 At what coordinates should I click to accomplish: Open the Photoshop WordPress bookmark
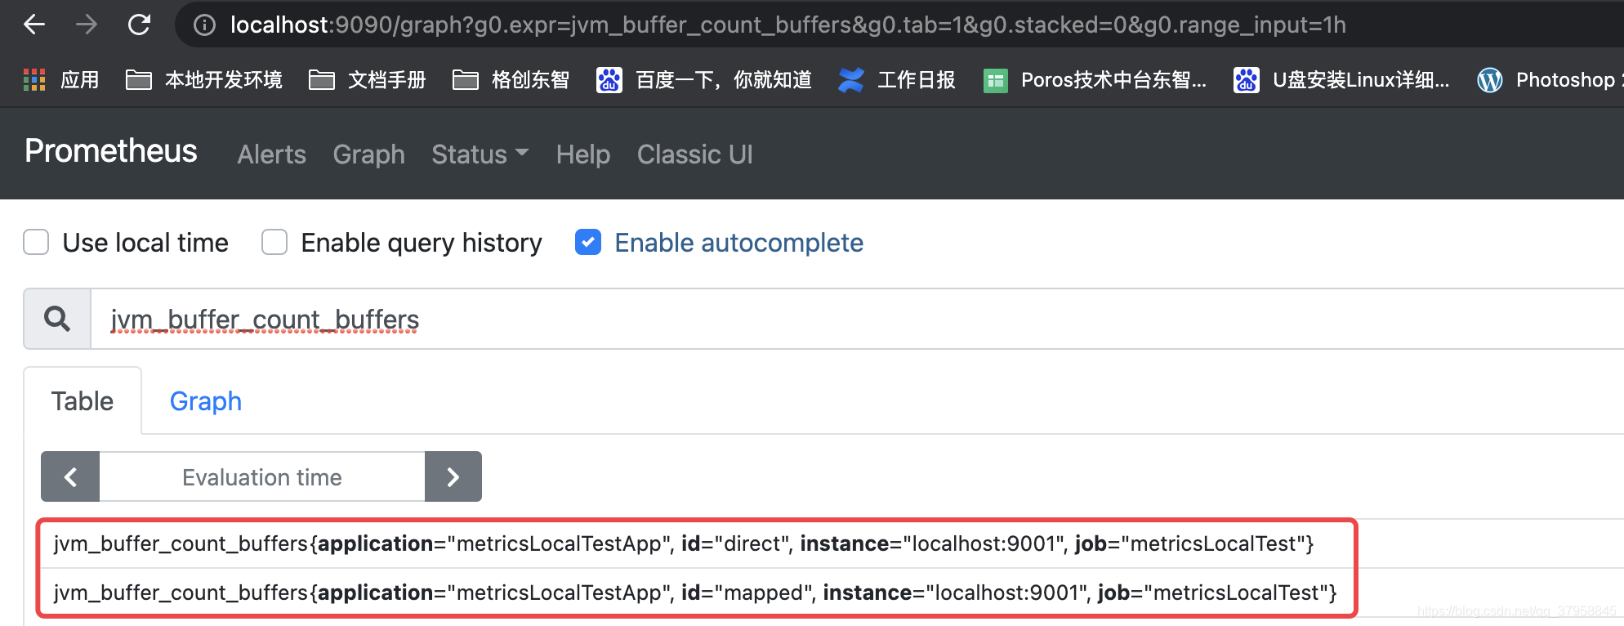point(1548,80)
